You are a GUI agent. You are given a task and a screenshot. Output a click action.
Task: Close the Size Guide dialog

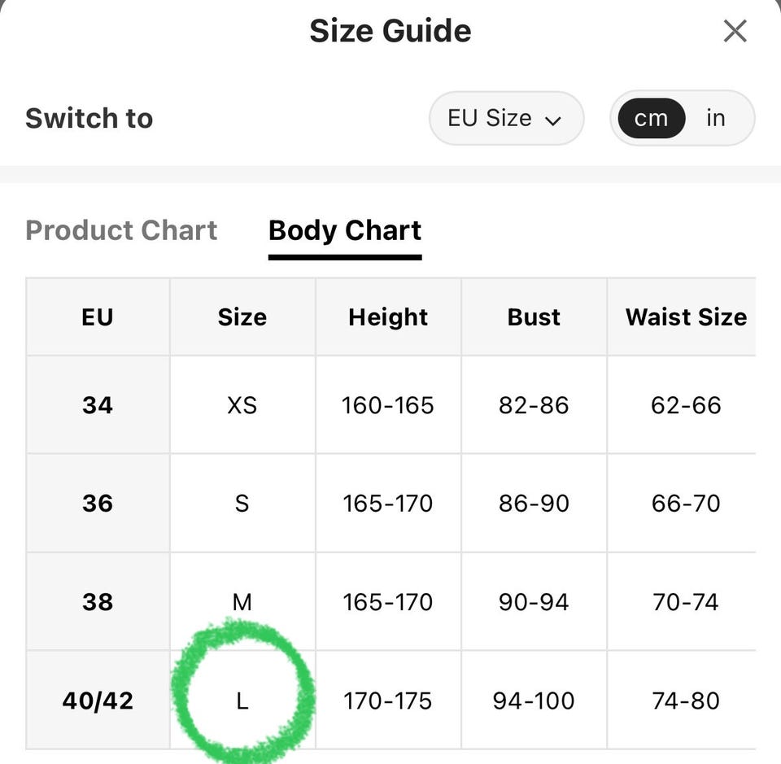(735, 32)
